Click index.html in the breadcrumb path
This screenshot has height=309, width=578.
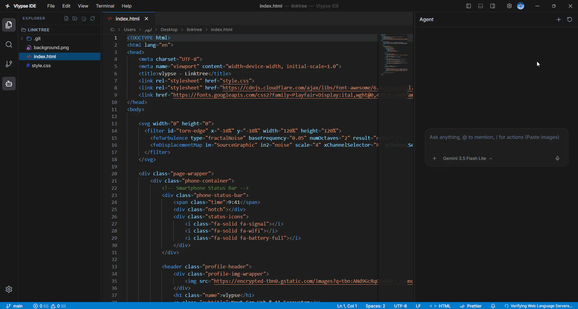(221, 30)
